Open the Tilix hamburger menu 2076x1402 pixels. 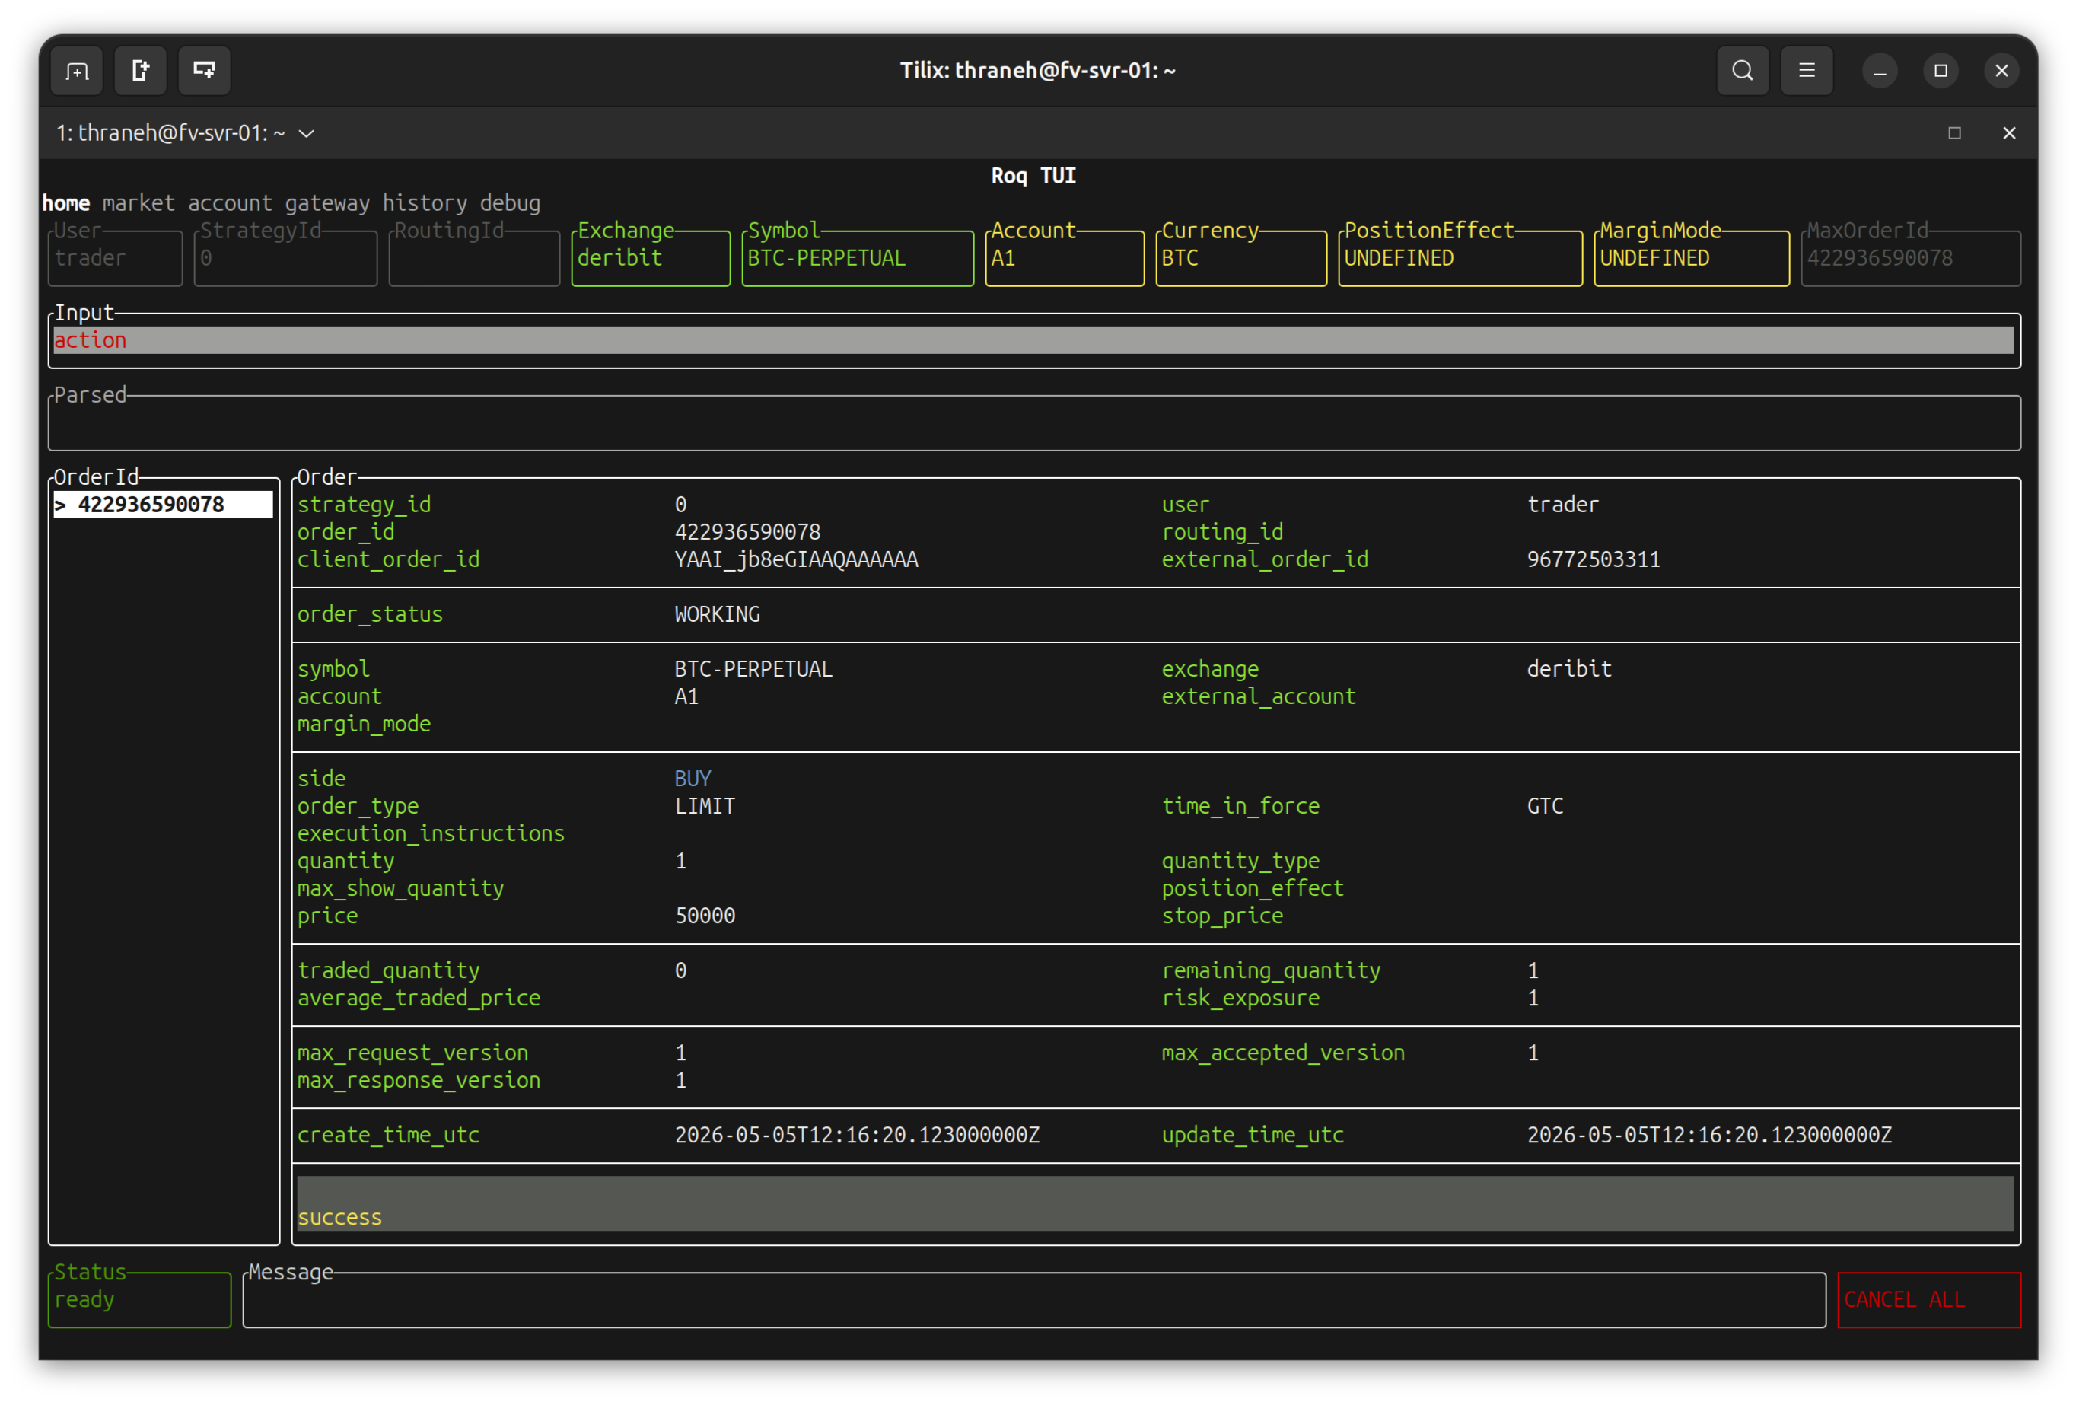coord(1807,71)
